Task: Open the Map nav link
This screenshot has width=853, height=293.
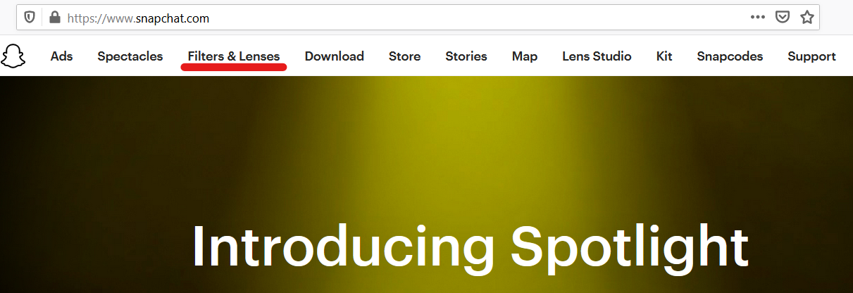Action: 525,56
